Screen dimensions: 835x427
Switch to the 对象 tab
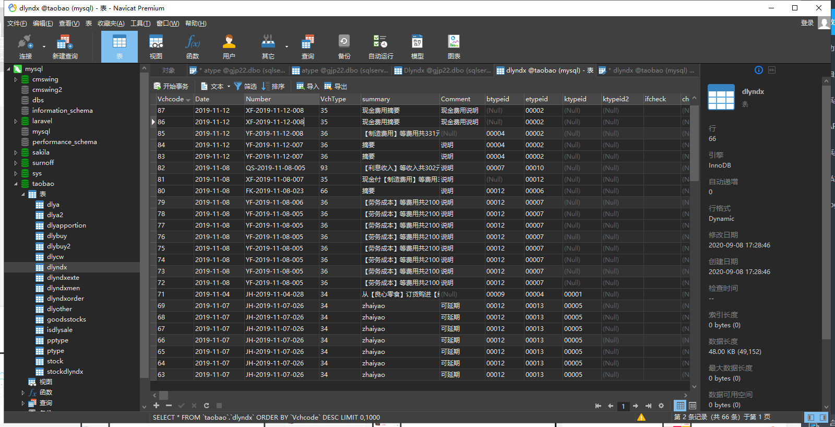[x=168, y=70]
